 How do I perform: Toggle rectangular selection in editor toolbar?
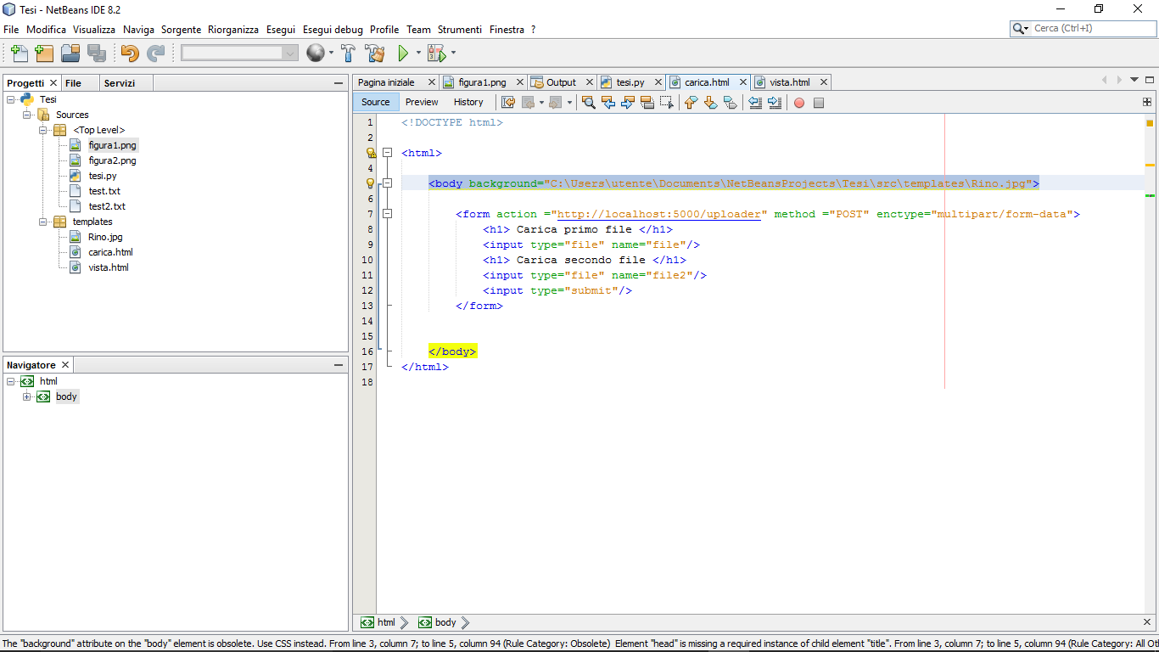pos(667,103)
